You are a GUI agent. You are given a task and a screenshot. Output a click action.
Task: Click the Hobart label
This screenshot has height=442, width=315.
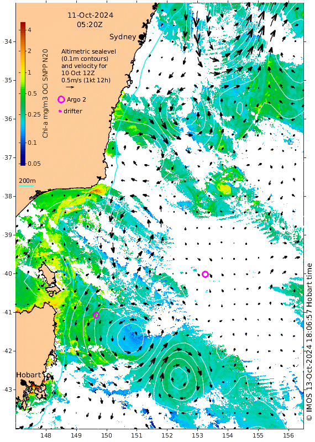[x=29, y=375]
